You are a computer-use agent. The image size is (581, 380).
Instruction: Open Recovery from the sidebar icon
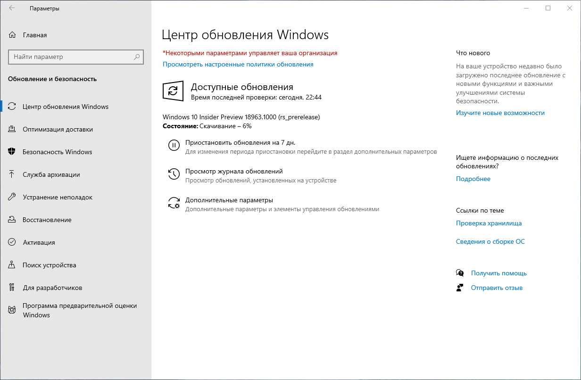(13, 219)
